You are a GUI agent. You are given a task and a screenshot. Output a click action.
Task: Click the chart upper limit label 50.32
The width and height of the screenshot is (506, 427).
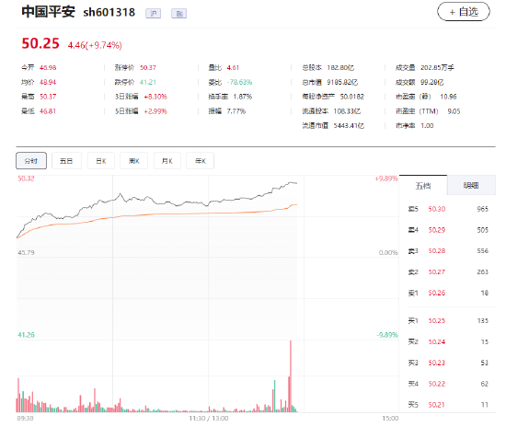[26, 179]
